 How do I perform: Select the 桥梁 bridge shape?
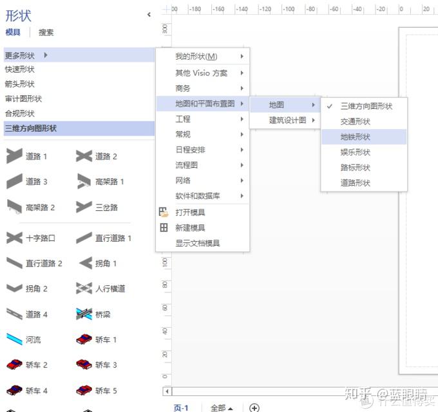93,314
